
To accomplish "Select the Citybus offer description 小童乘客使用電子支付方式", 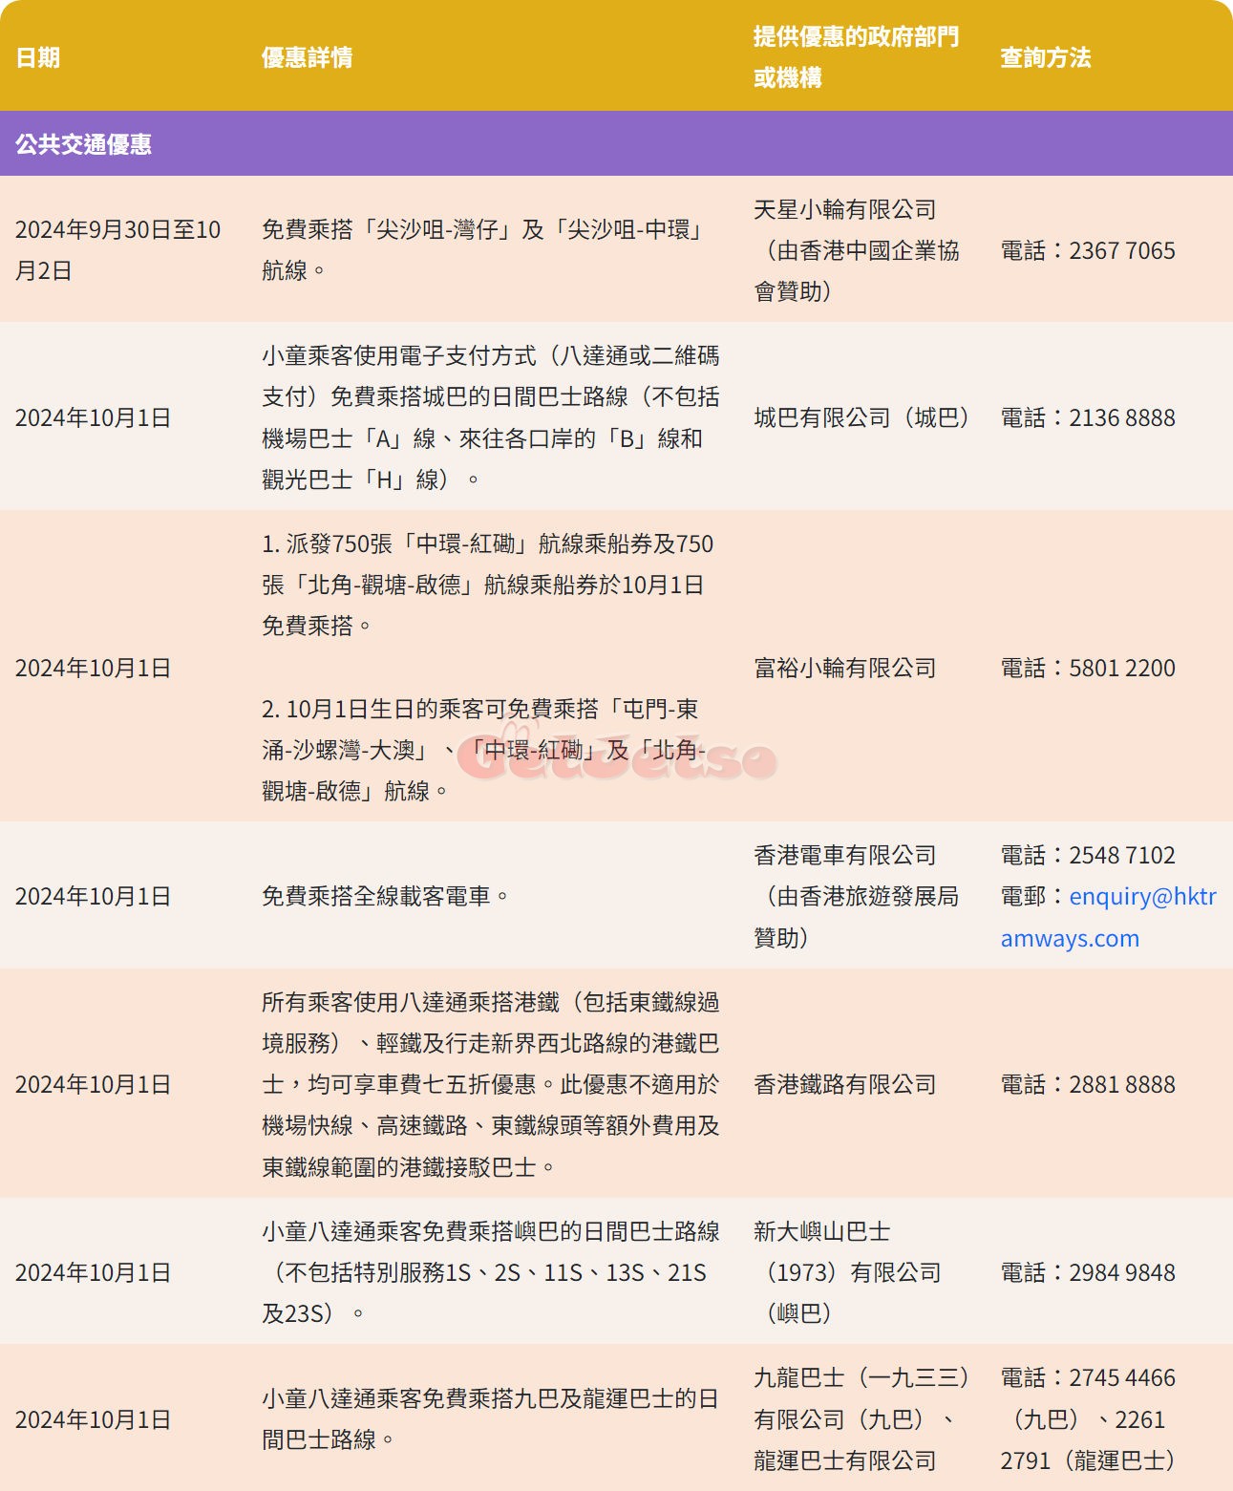I will click(x=491, y=417).
